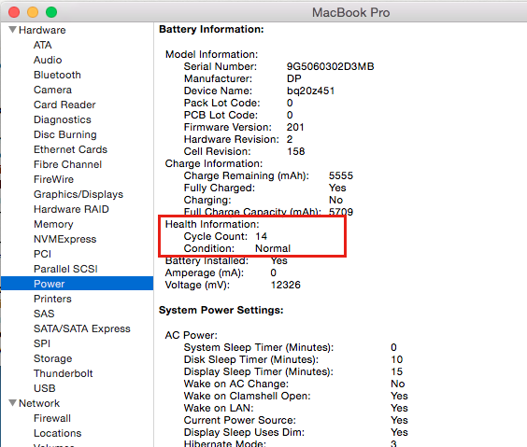Open the Card Reader section
527x447 pixels.
[64, 105]
